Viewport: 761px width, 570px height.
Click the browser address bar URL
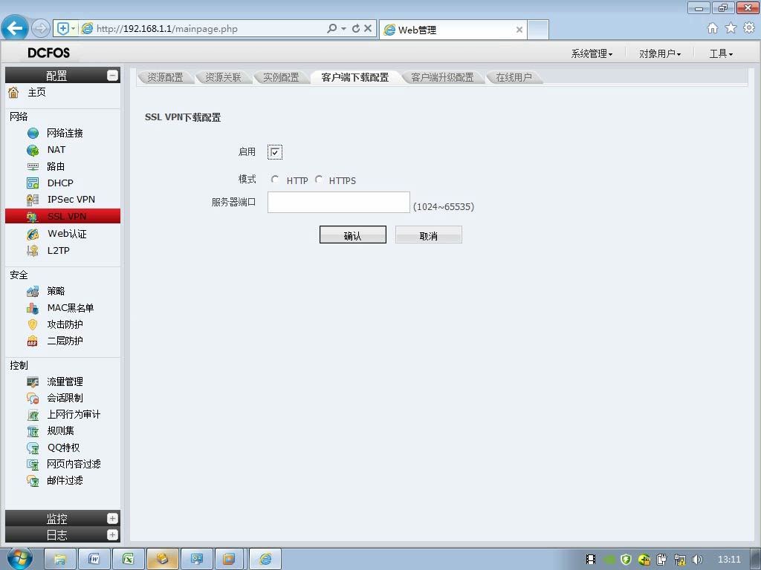click(x=167, y=29)
